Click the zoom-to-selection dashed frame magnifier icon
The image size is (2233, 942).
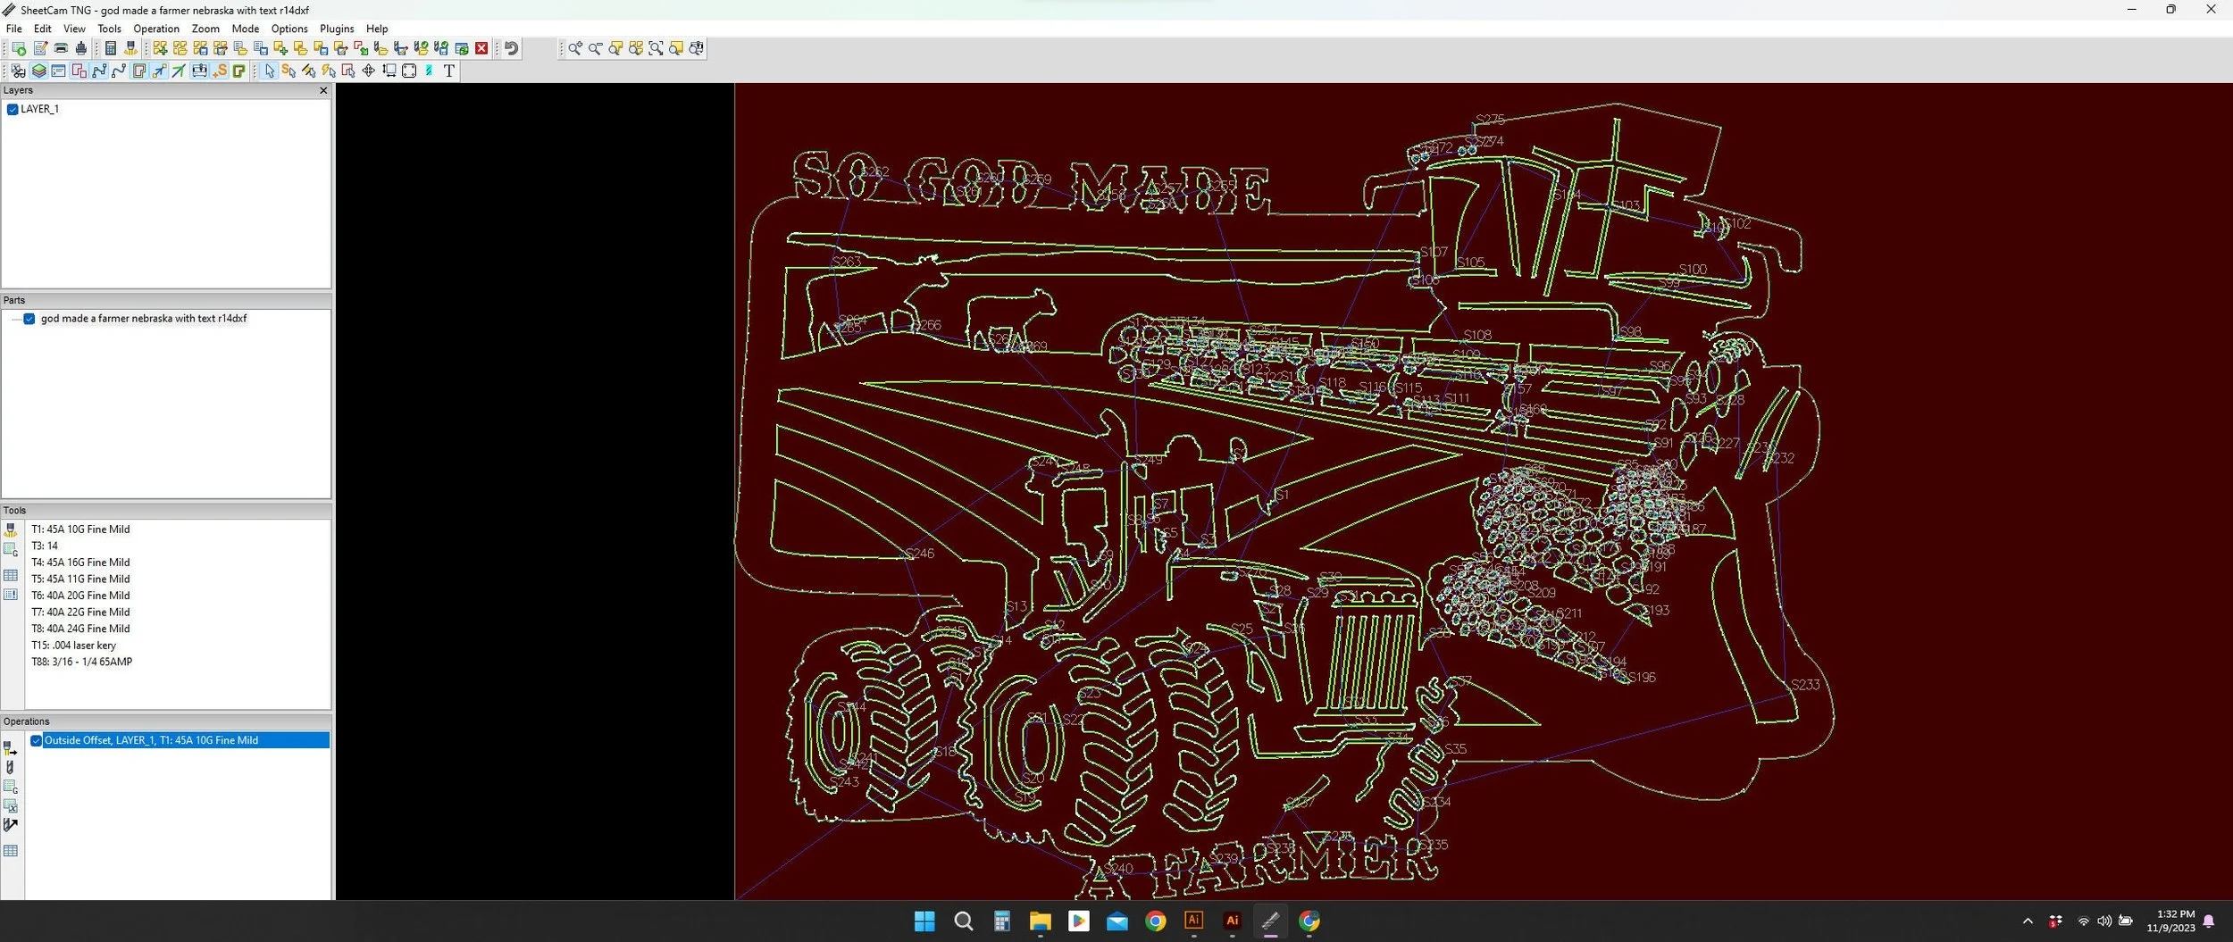coord(656,48)
